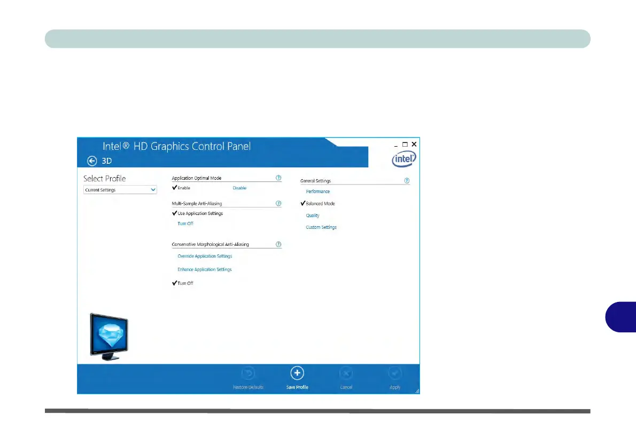The image size is (636, 447).
Task: Click the 3D monitor diamond image
Action: click(108, 337)
